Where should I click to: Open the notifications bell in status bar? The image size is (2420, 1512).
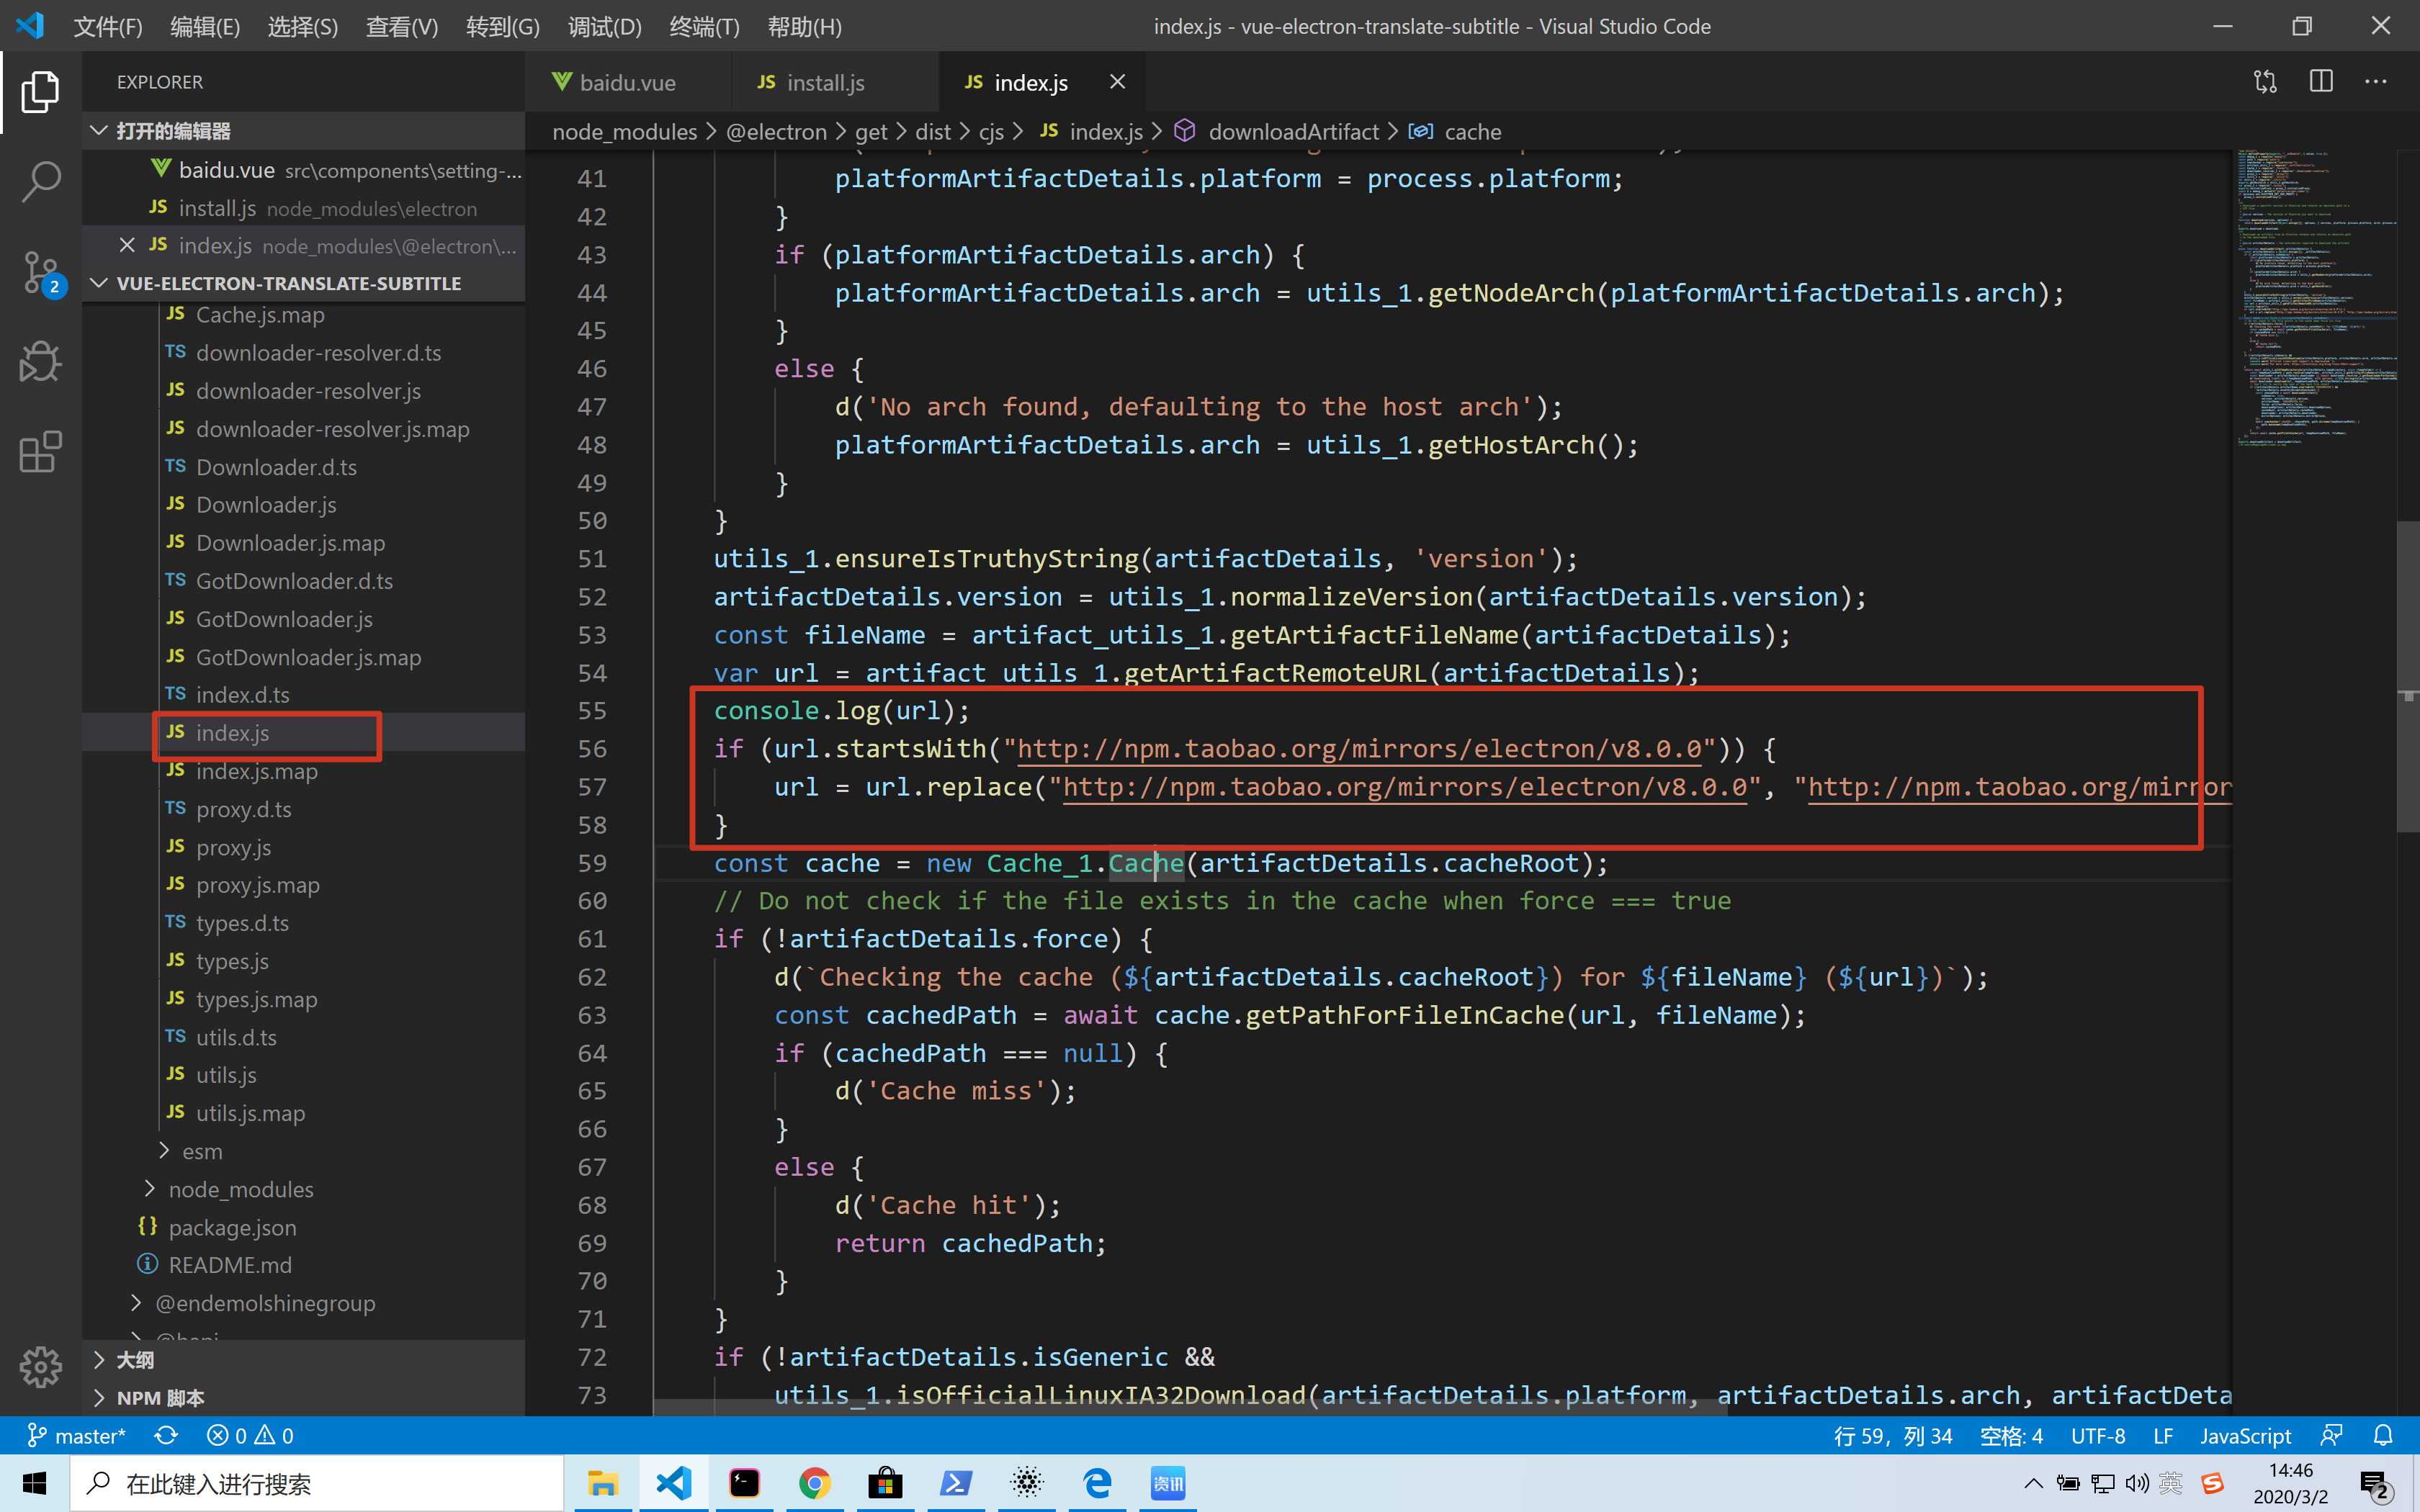[2383, 1436]
